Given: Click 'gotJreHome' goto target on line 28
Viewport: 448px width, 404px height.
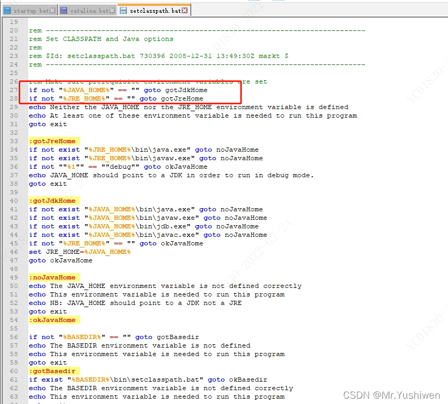Looking at the screenshot, I should [182, 98].
